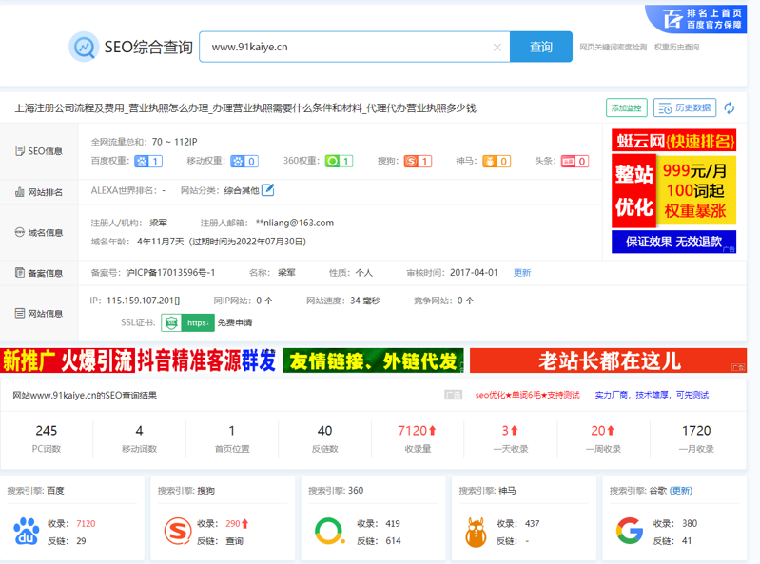This screenshot has height=564, width=760.
Task: Click the 添加监控 button
Action: 626,107
